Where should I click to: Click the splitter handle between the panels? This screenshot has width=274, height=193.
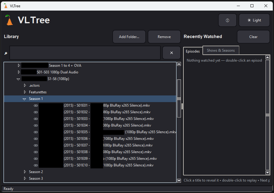(182, 106)
